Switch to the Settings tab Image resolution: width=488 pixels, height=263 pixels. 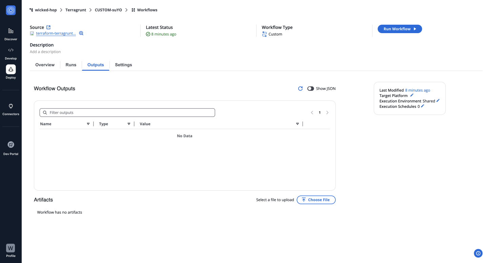123,65
